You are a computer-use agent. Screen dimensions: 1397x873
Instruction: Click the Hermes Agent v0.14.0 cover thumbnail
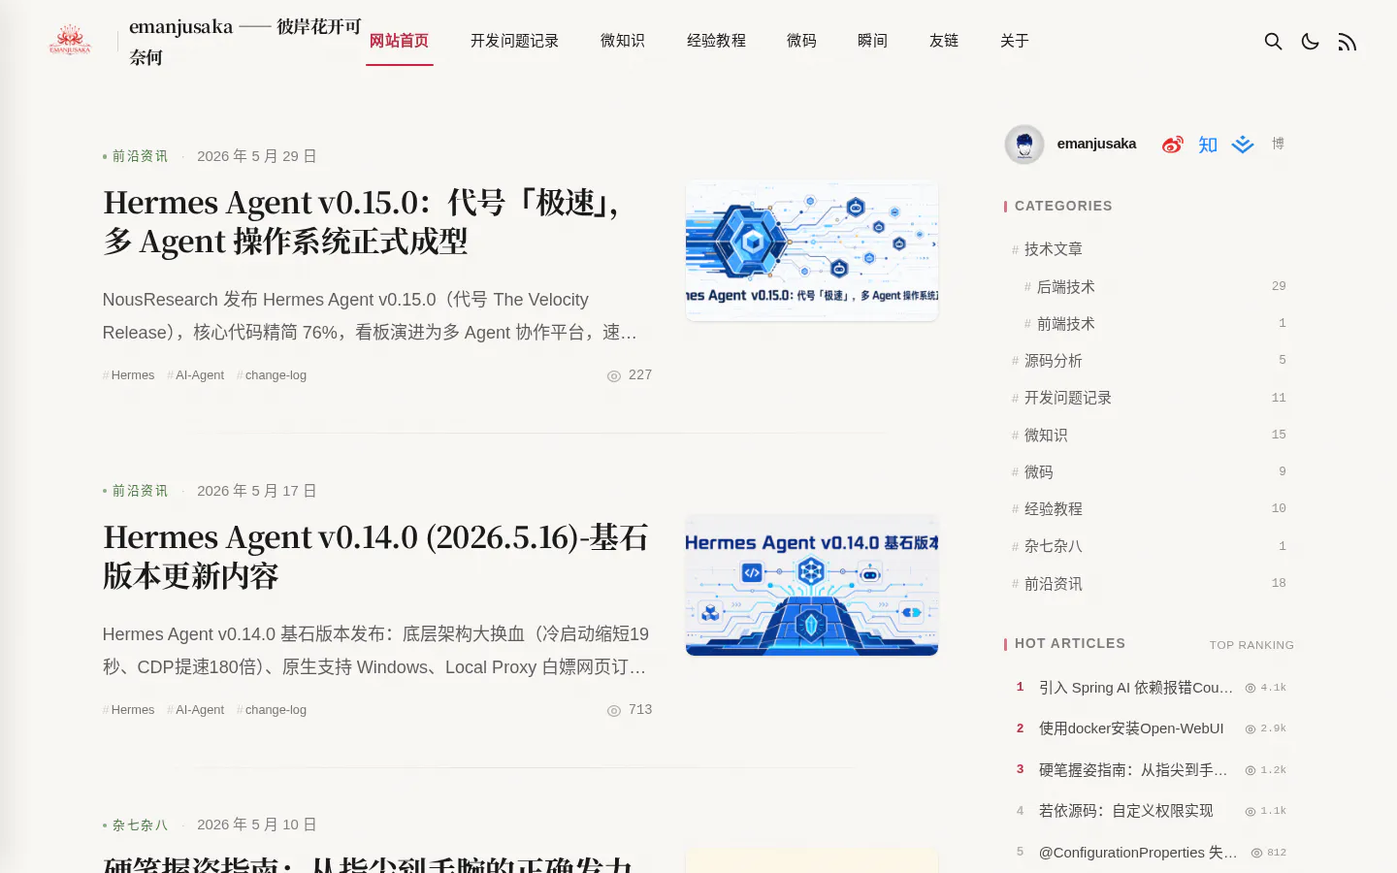812,585
